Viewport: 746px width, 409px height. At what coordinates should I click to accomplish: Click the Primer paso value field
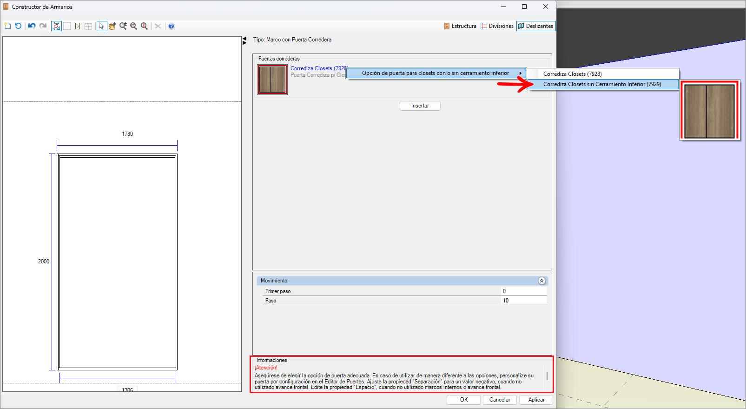[524, 291]
